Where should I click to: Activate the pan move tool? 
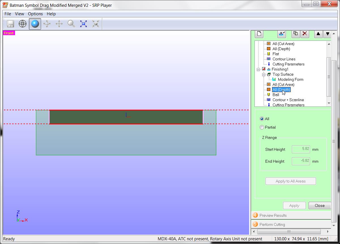pos(59,24)
